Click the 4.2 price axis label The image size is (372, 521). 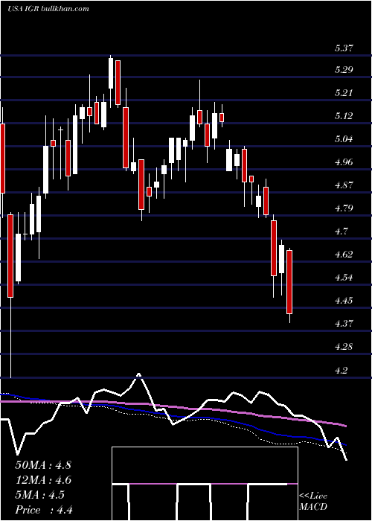tap(341, 370)
